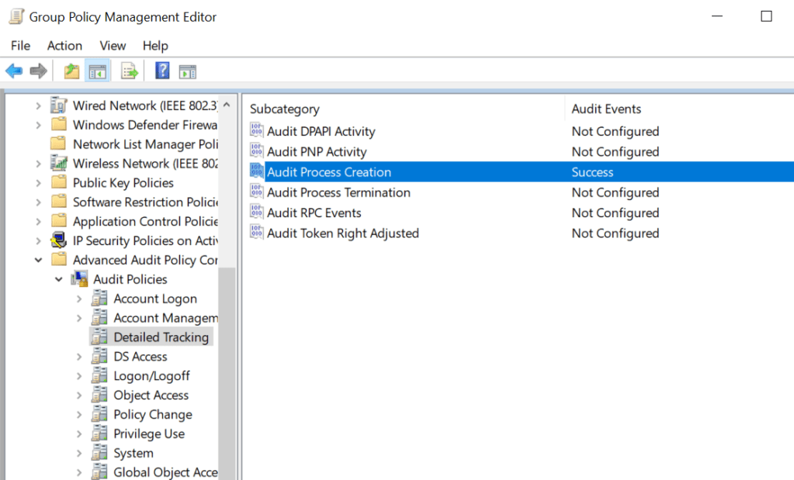Sort by the Subcategory column header
The image size is (794, 480).
[284, 109]
